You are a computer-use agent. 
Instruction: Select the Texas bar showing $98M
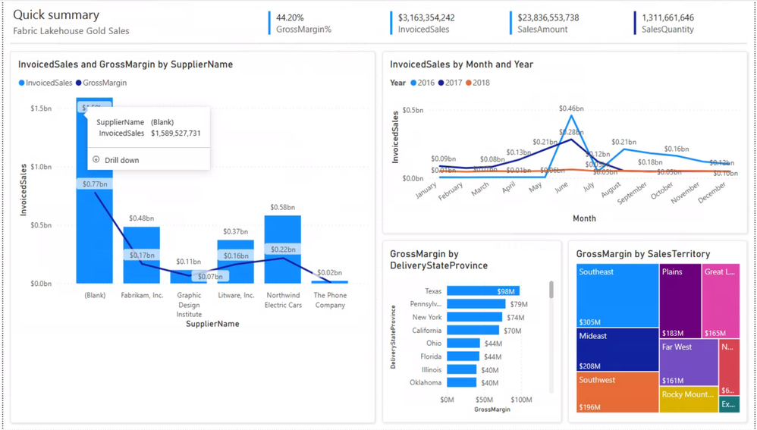[x=483, y=291]
